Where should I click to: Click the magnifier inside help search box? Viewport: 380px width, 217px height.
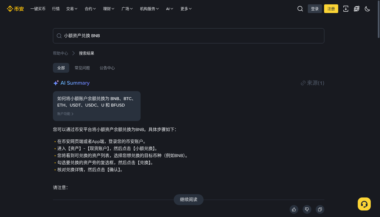coord(59,36)
